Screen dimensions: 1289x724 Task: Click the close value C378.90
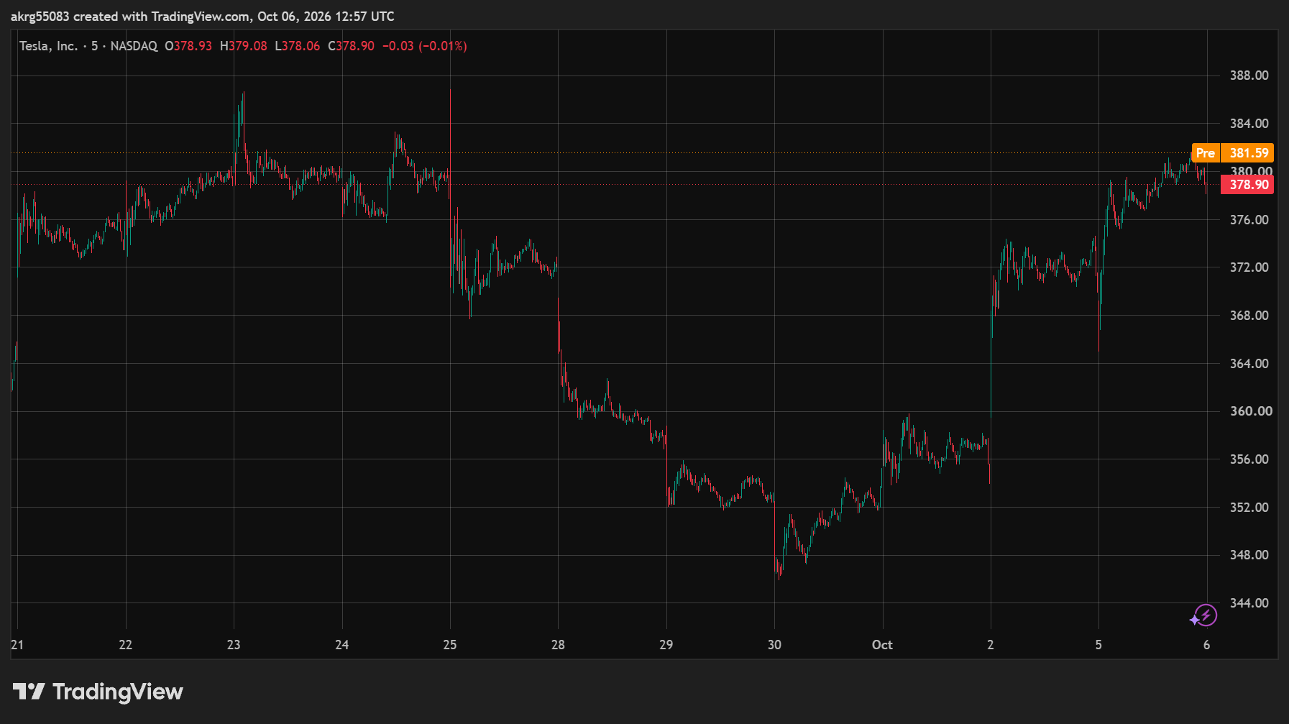[351, 46]
